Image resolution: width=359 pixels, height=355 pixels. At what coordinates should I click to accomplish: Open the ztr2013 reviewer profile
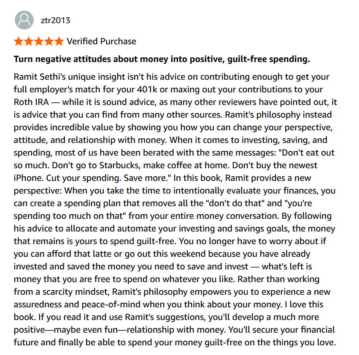[x=55, y=20]
